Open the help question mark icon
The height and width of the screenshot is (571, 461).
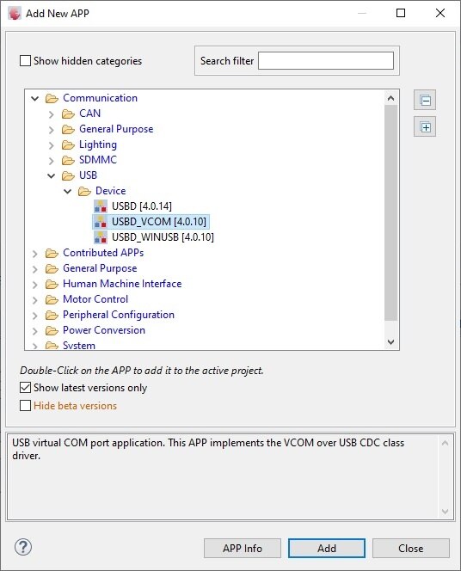pyautogui.click(x=23, y=547)
